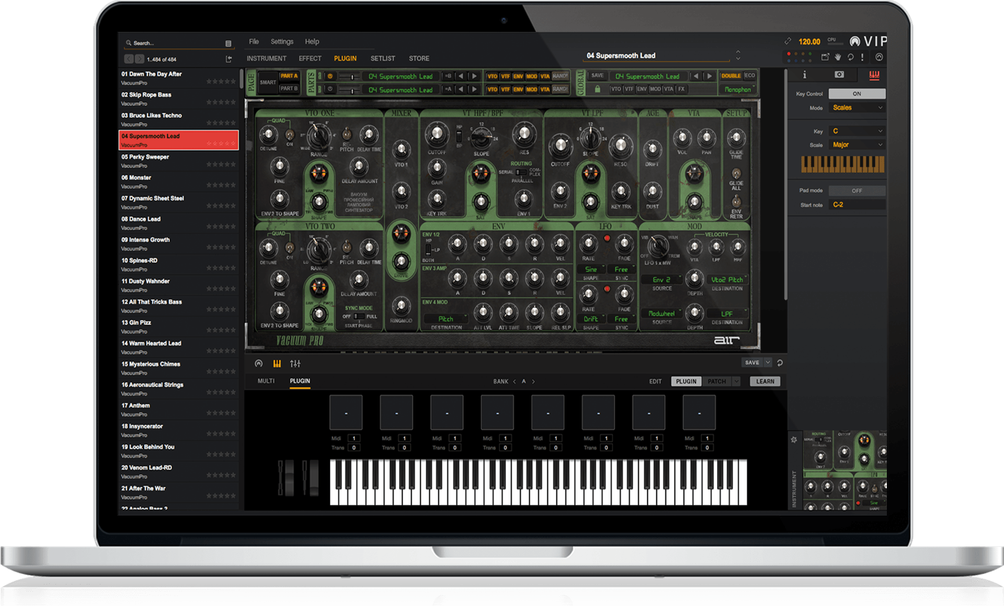Click previous patch arrow for Part B

[x=461, y=89]
